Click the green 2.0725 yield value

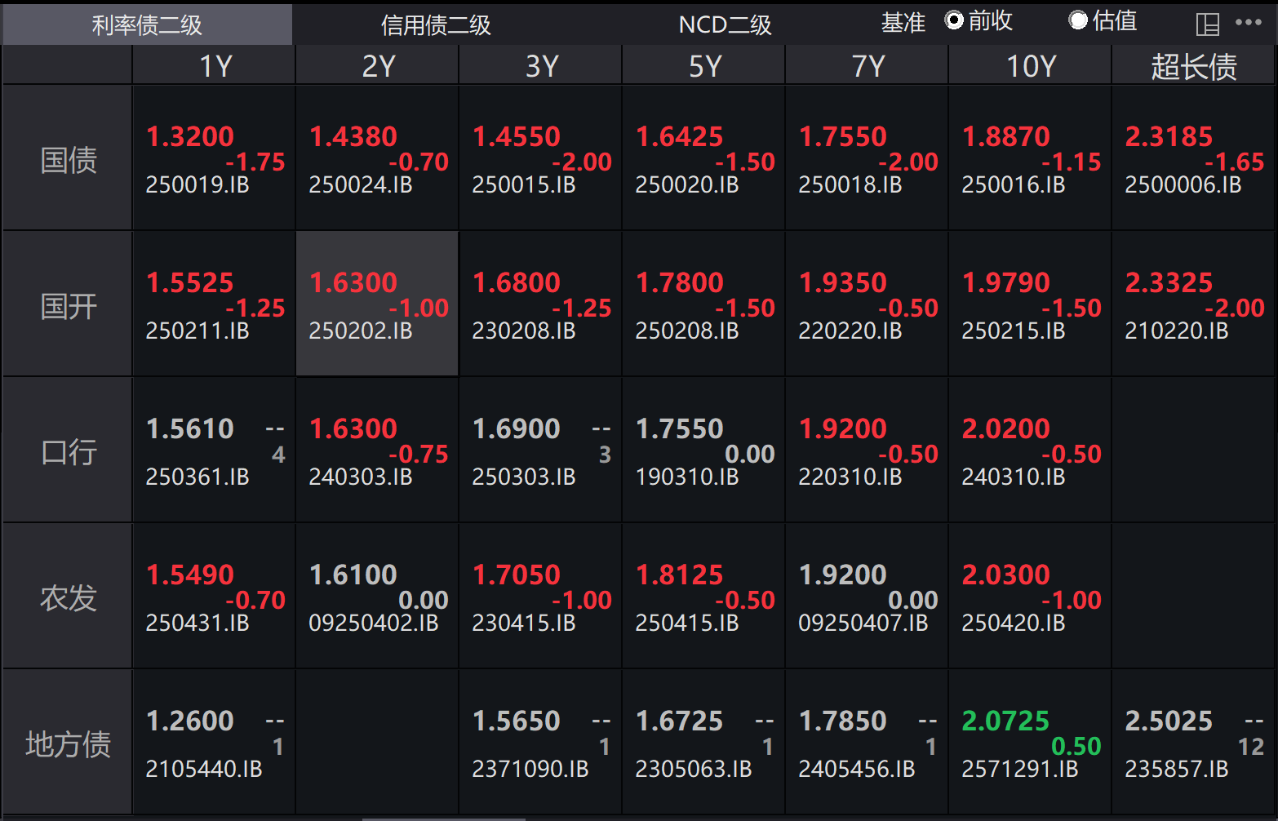pyautogui.click(x=1005, y=721)
